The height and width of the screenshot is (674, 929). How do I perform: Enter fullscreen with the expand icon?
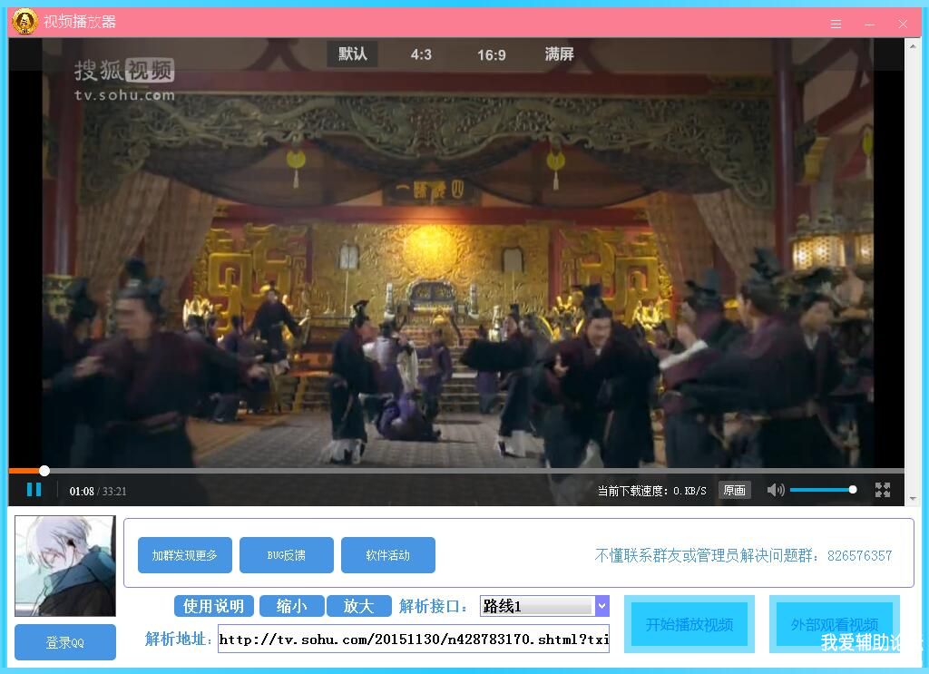(x=883, y=490)
